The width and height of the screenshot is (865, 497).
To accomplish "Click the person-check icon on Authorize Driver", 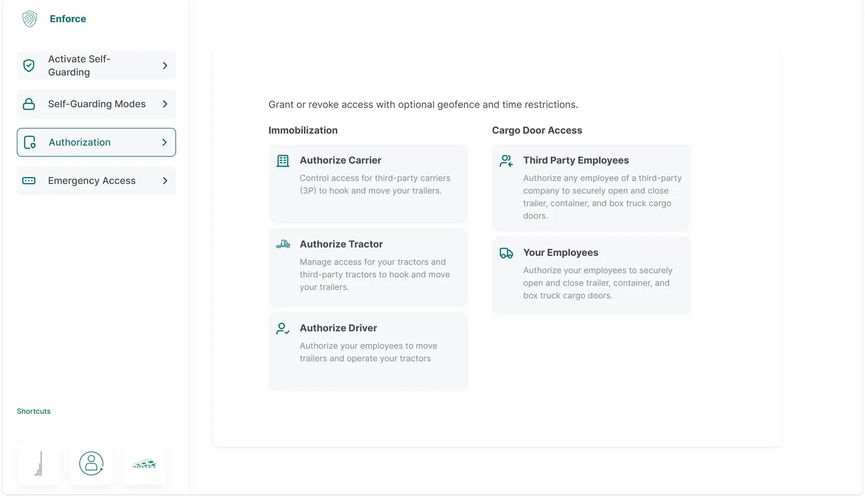I will (283, 329).
